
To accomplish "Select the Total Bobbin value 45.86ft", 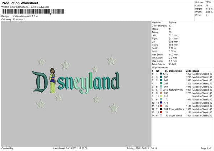I will pos(172,64).
